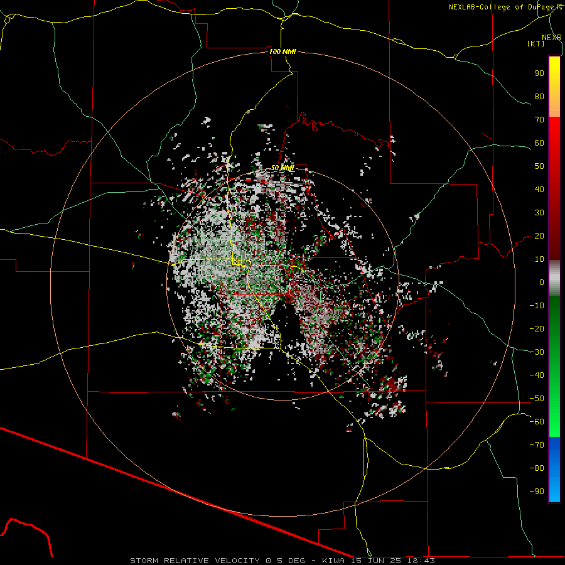Click the positive 30 knot scale label
565x565 pixels.
point(539,213)
